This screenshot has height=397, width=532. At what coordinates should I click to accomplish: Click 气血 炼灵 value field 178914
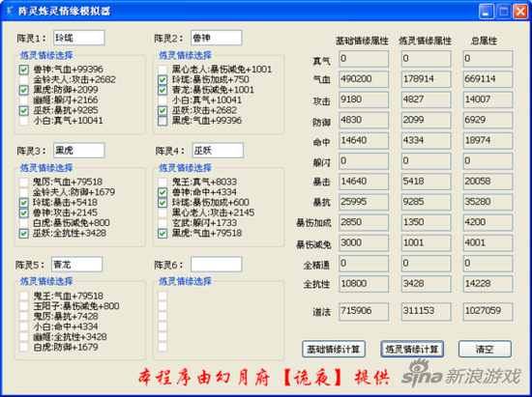pyautogui.click(x=427, y=79)
